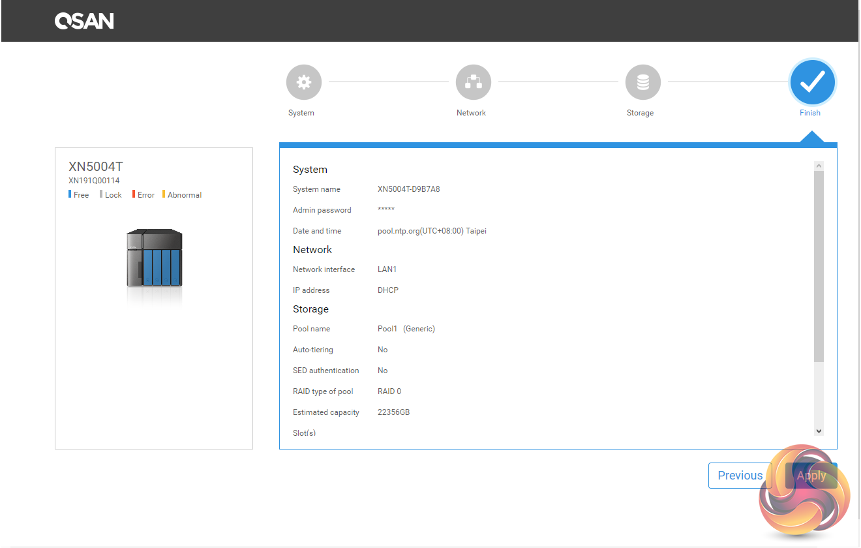The height and width of the screenshot is (548, 861).
Task: Click the yellow Abnormal legend marker
Action: click(164, 194)
